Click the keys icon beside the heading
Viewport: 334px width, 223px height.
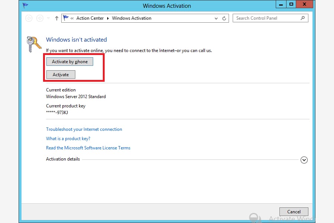click(34, 44)
